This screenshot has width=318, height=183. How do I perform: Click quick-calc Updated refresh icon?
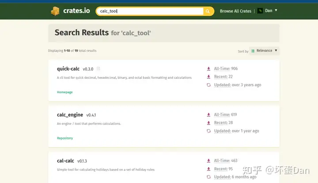coord(208,85)
